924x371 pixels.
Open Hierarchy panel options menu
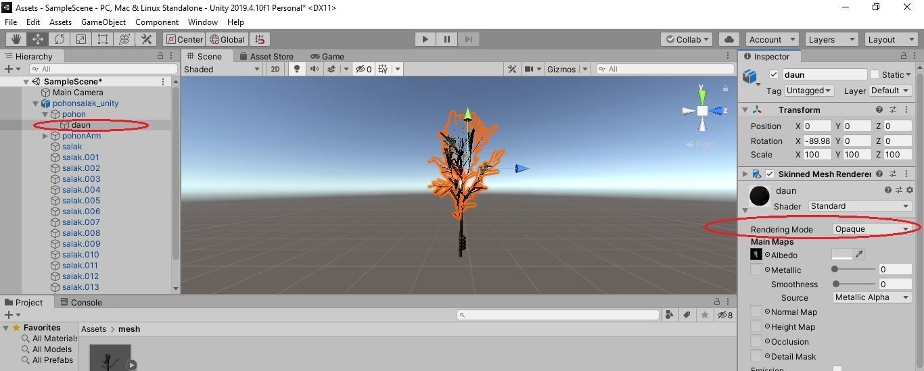pos(172,56)
